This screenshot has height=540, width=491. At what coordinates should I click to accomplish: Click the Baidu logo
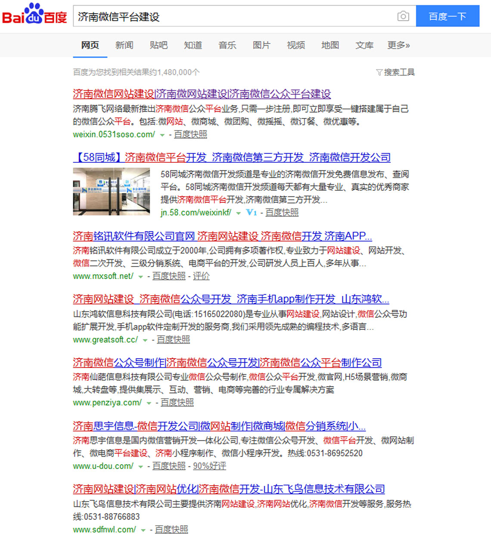[x=35, y=14]
